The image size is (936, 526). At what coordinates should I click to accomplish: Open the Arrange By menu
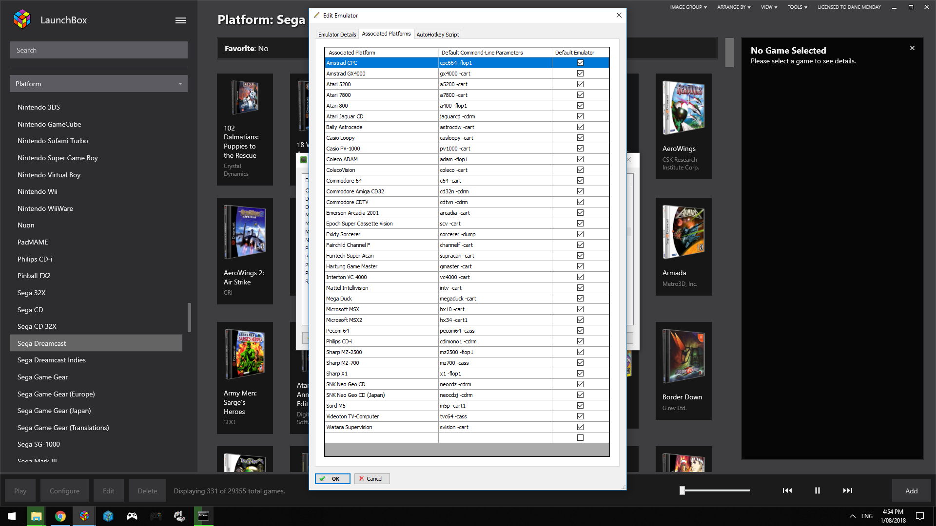[734, 7]
